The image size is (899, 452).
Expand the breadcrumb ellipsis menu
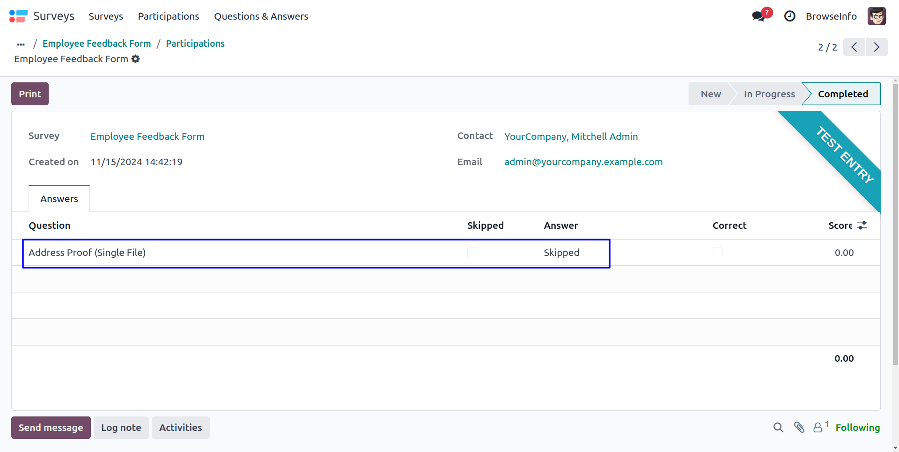pos(21,44)
